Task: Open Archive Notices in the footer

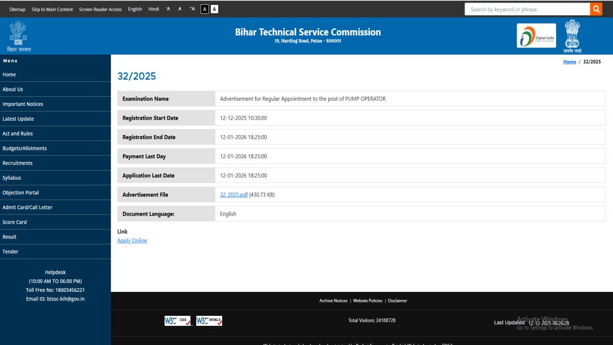Action: tap(333, 300)
